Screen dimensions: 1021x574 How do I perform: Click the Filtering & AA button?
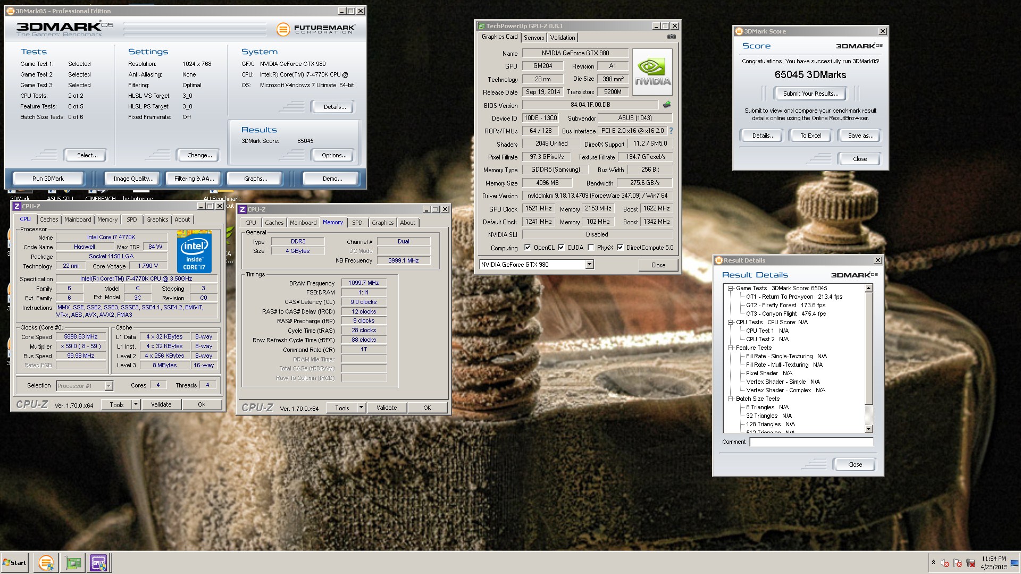[x=194, y=179]
